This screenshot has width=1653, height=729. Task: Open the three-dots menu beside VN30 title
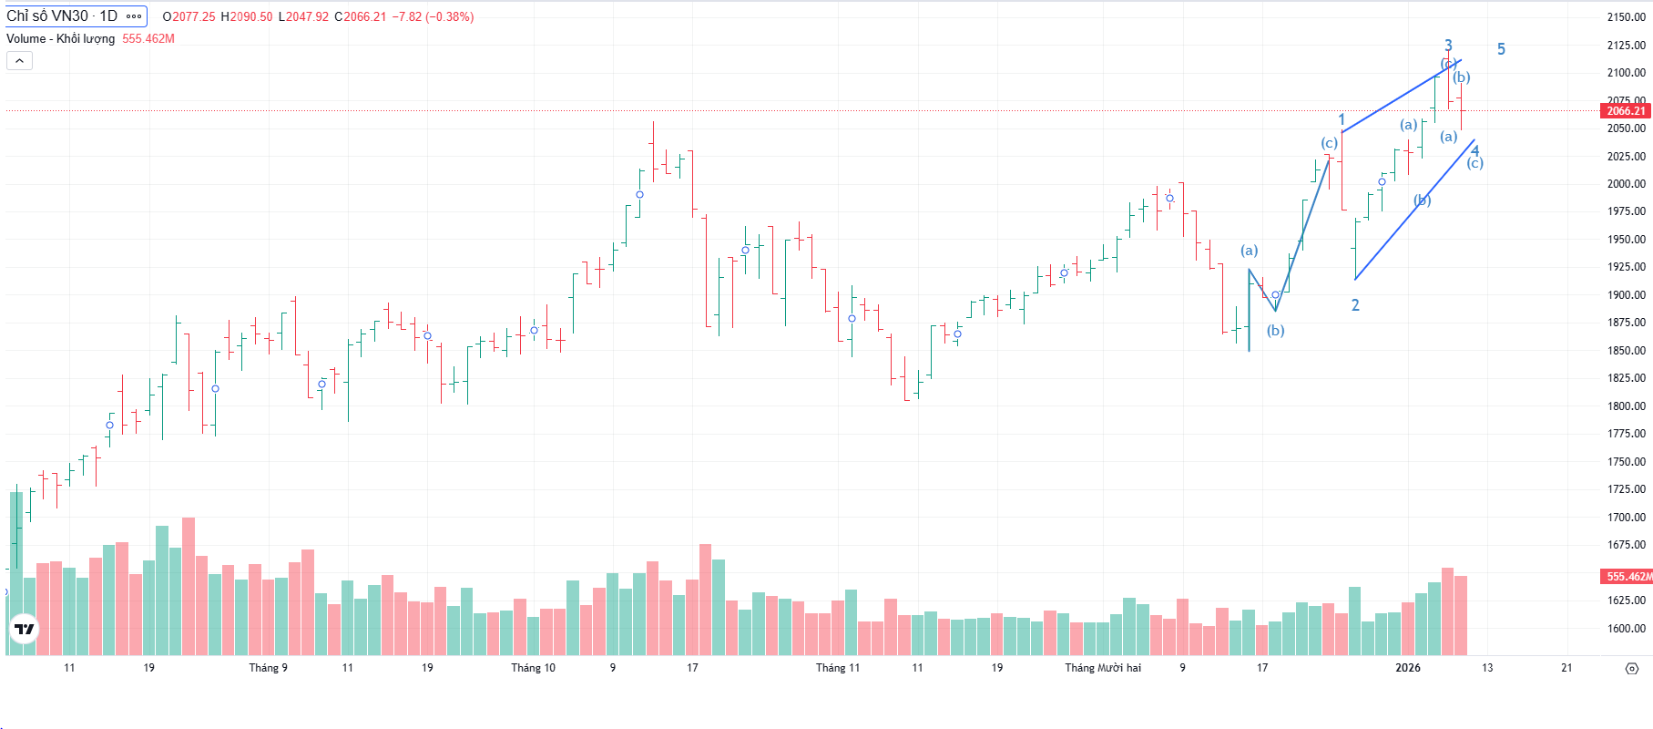pos(134,16)
